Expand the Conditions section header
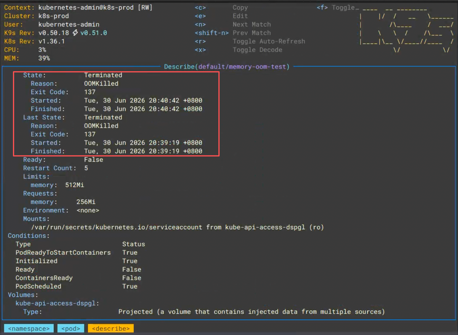Viewport: 458px width, 335px height. pyautogui.click(x=29, y=236)
